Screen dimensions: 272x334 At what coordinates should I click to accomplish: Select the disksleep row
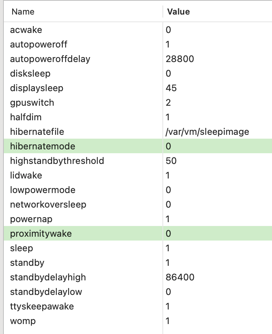coord(30,74)
